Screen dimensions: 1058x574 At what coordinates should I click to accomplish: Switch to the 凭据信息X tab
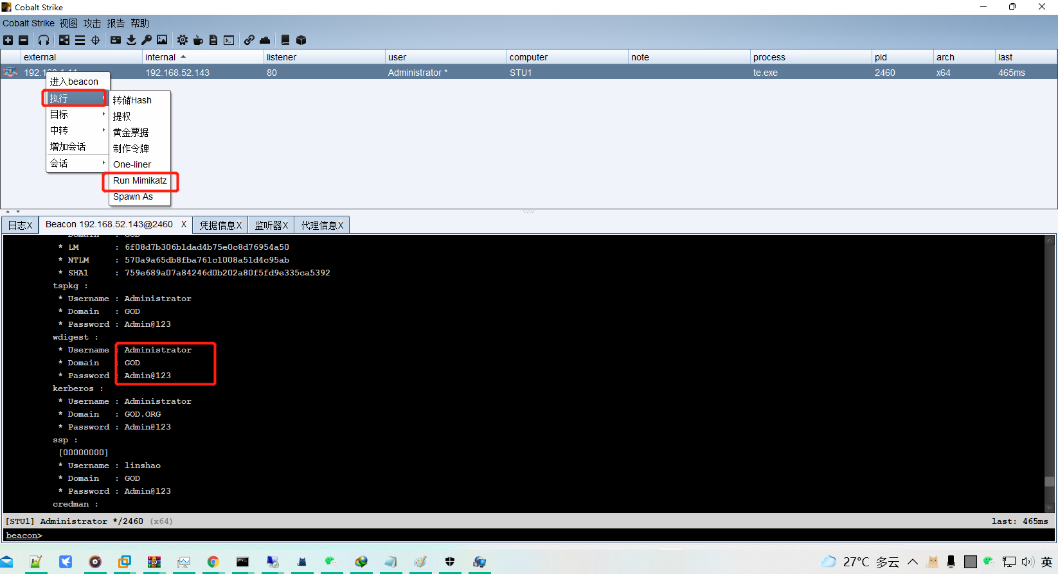click(x=220, y=225)
